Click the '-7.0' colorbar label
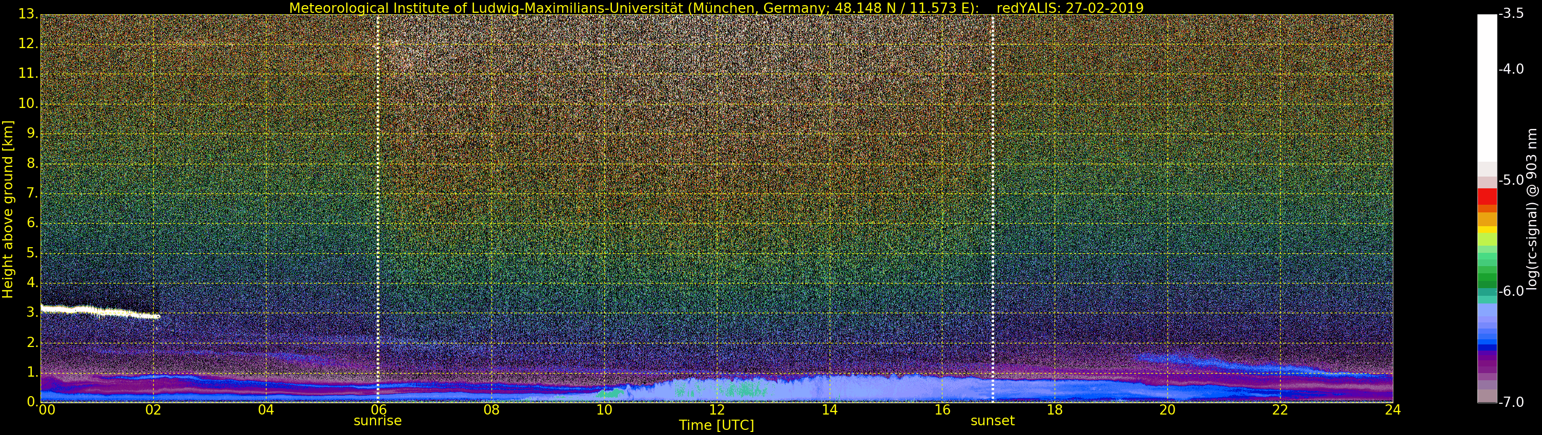 pyautogui.click(x=1511, y=402)
